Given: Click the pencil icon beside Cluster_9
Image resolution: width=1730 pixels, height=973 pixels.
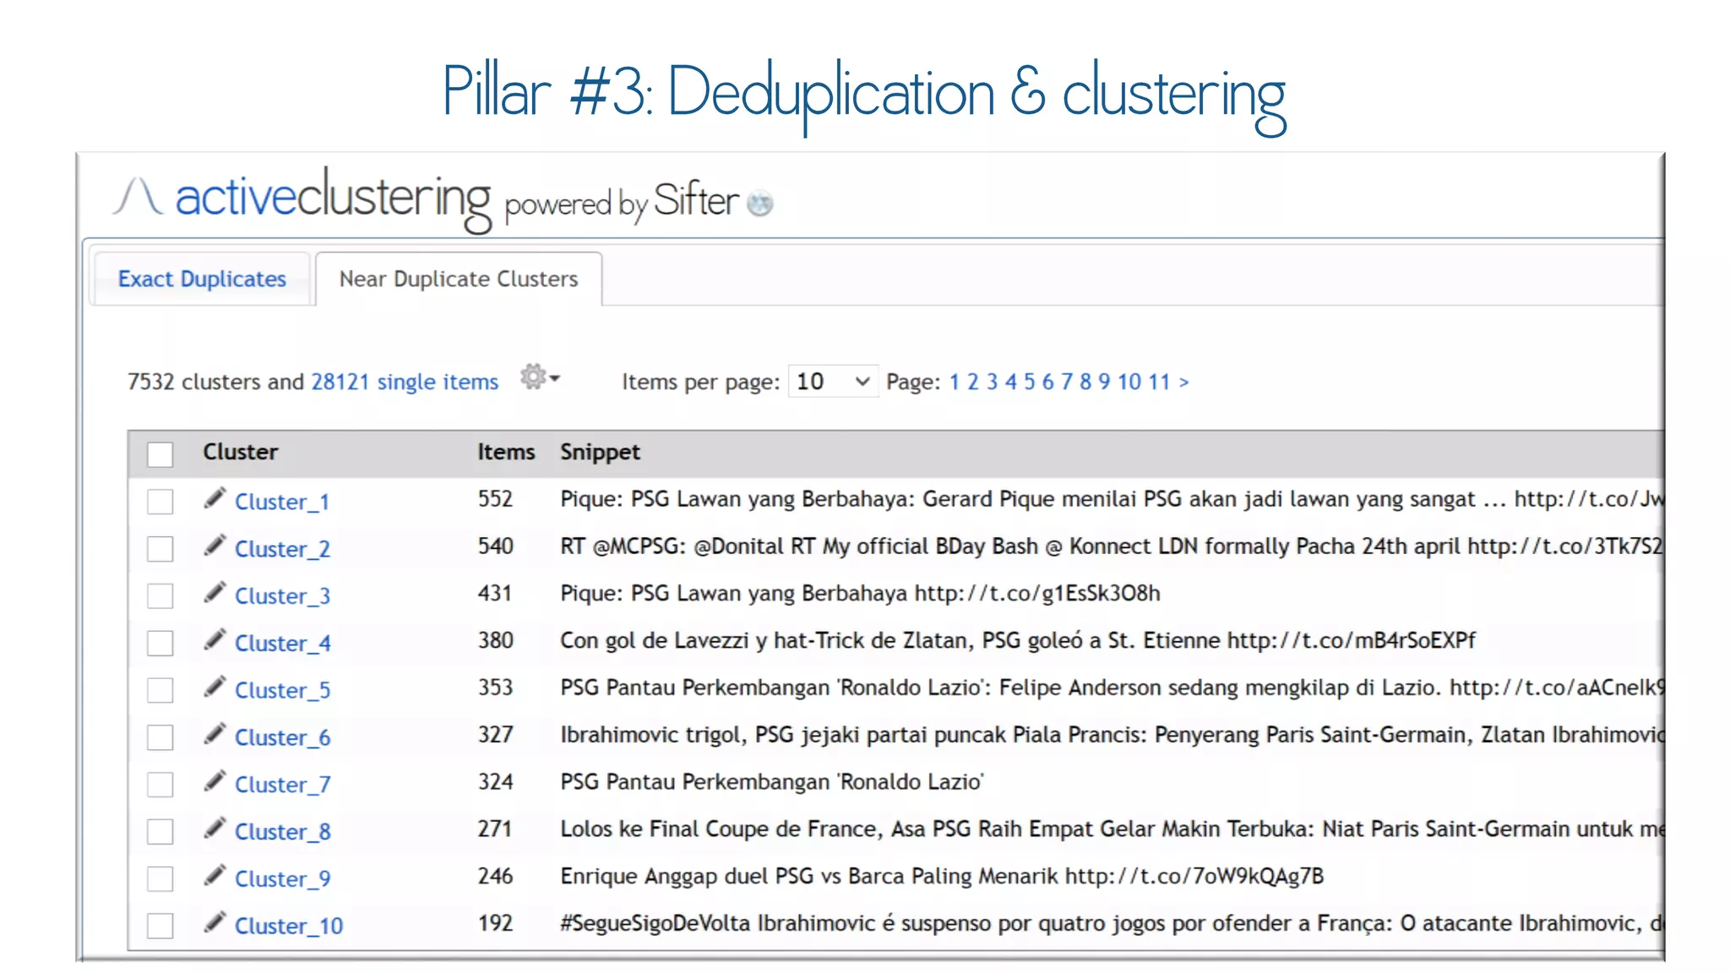Looking at the screenshot, I should point(215,876).
